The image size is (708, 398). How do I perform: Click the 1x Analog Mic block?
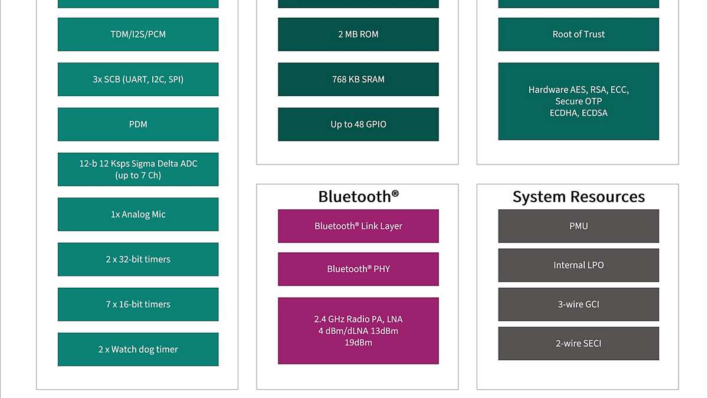138,215
